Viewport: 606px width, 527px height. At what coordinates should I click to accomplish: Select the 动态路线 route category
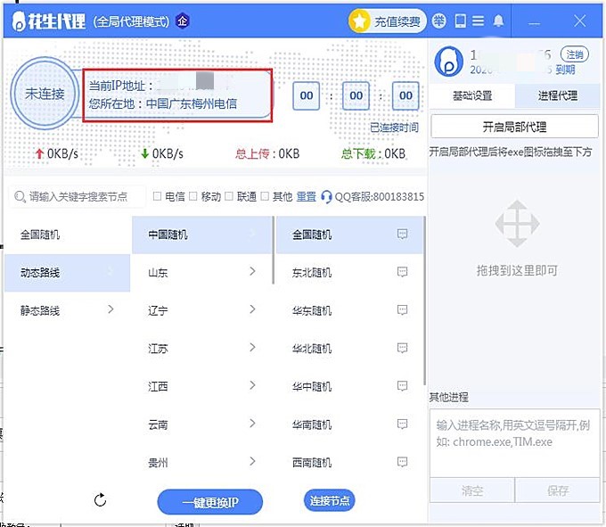[x=67, y=273]
